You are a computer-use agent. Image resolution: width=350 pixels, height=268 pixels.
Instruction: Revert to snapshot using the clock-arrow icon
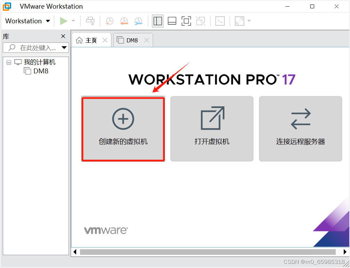click(124, 21)
